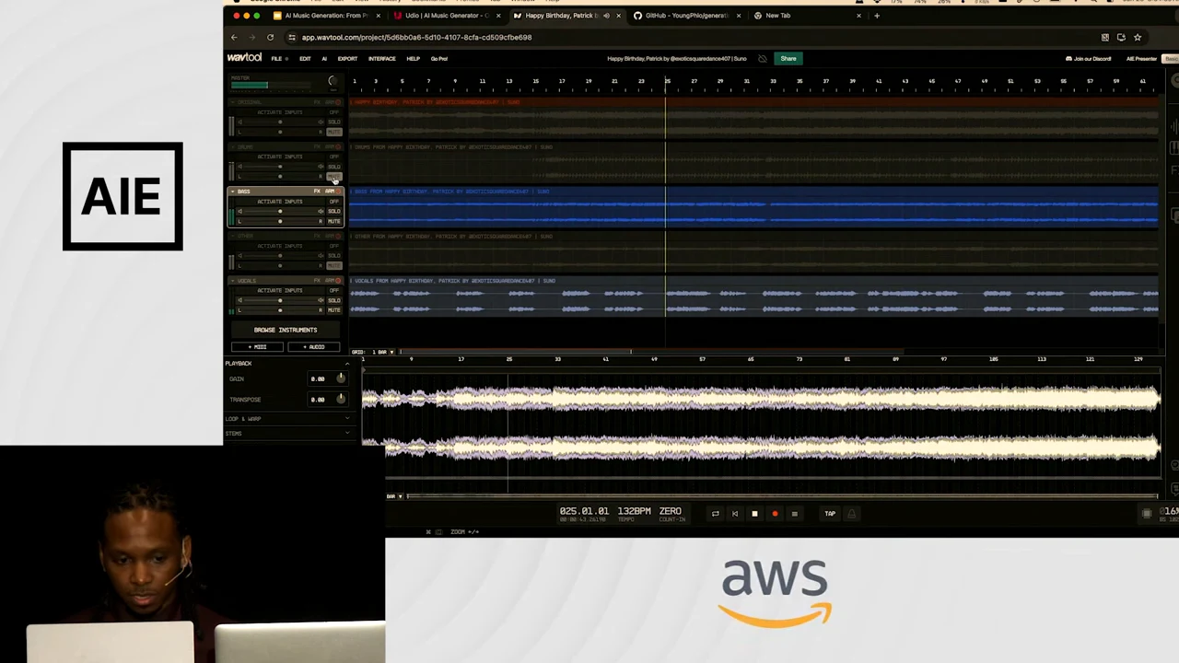
Task: Expand the Loop & Warp section
Action: pos(347,419)
